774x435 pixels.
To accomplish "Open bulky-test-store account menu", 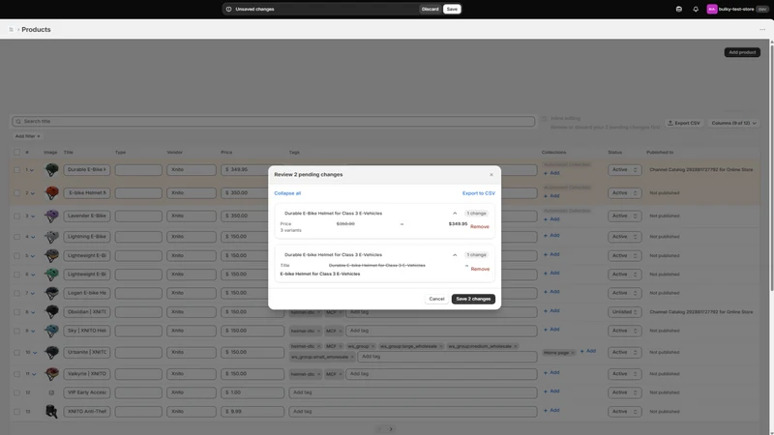I will tap(737, 9).
